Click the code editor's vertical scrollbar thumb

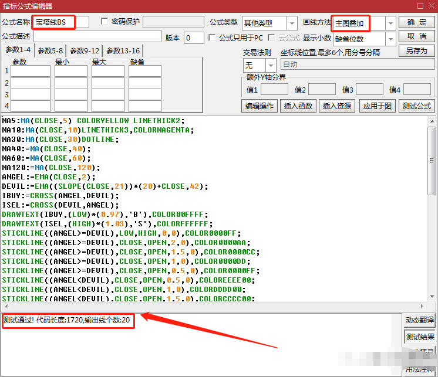(432, 161)
